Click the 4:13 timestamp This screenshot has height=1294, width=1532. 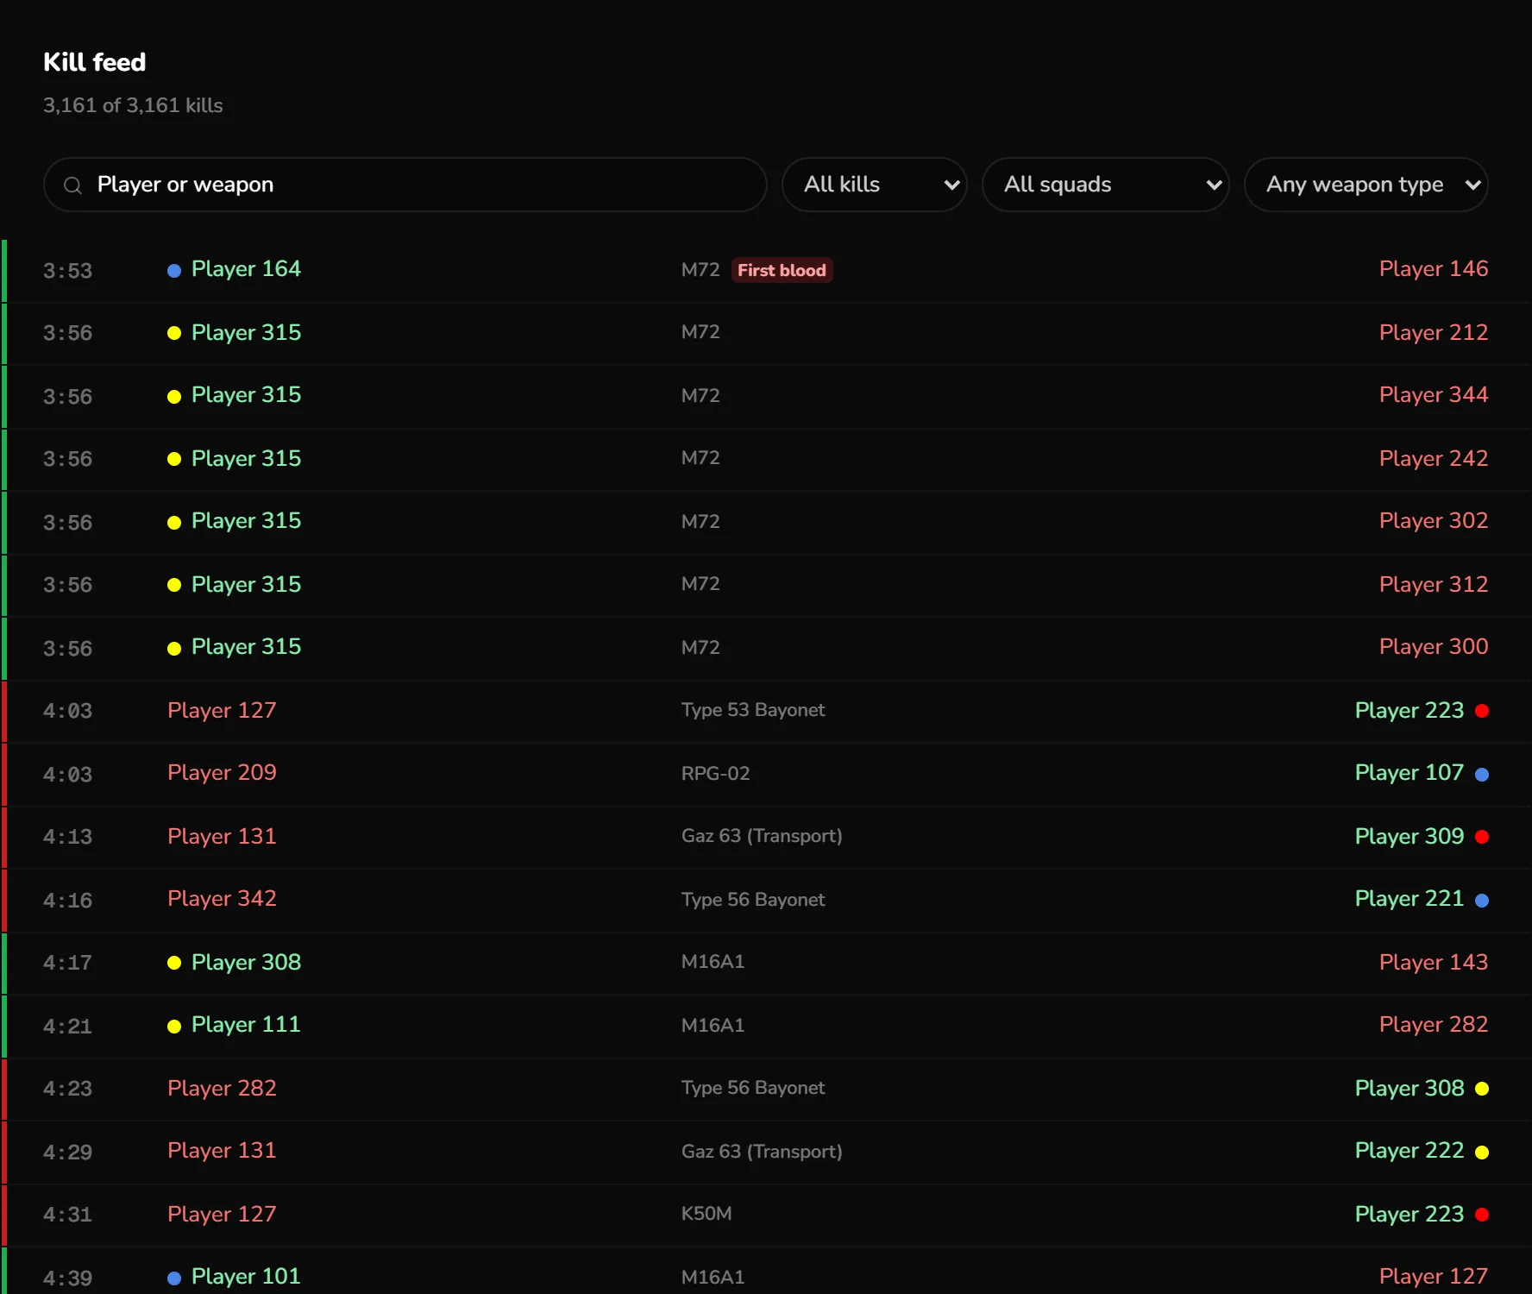tap(67, 837)
